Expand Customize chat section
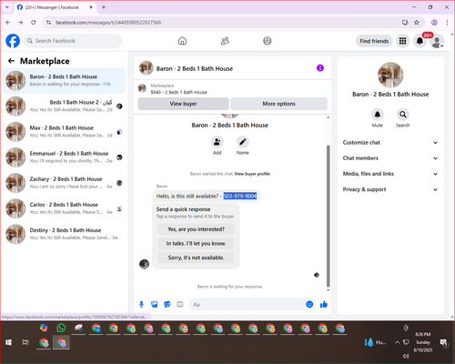Image resolution: width=455 pixels, height=364 pixels. pos(390,143)
